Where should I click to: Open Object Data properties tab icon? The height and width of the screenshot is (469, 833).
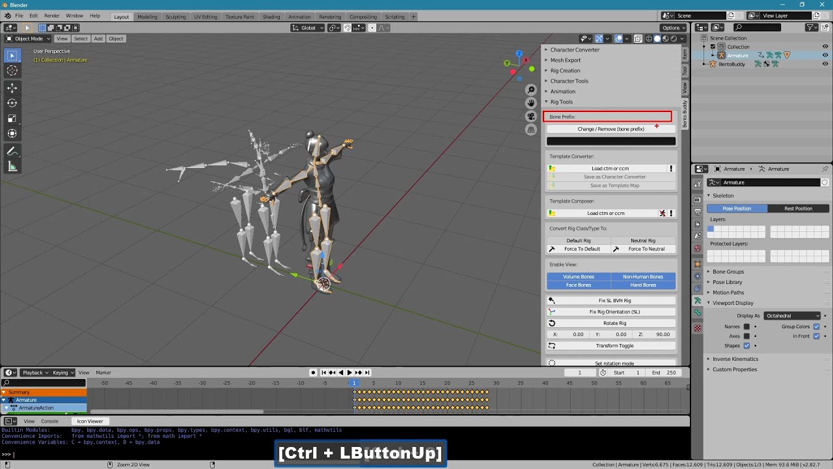coord(698,300)
